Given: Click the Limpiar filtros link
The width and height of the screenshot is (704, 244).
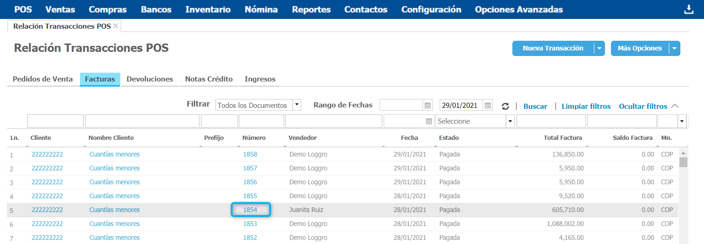Looking at the screenshot, I should [x=586, y=106].
